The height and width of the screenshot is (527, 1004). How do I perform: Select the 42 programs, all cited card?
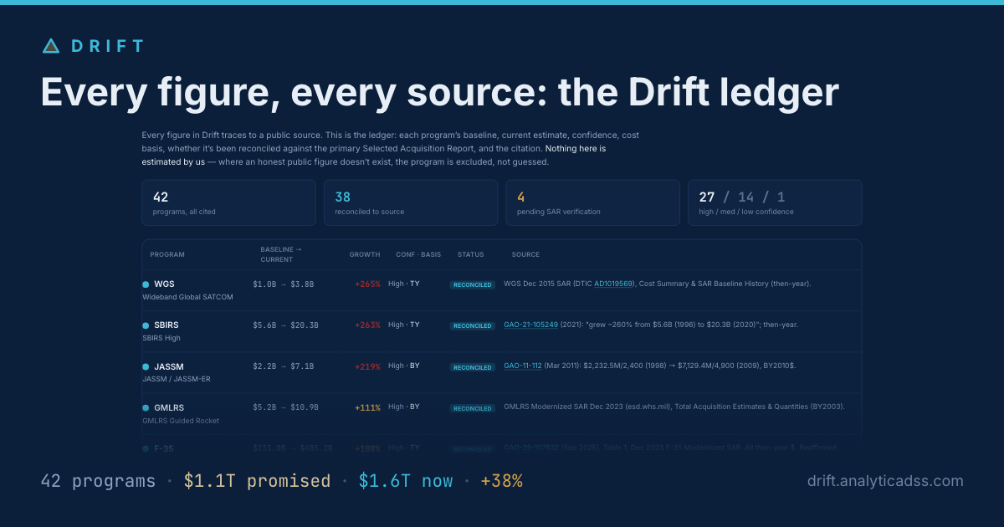click(x=228, y=202)
